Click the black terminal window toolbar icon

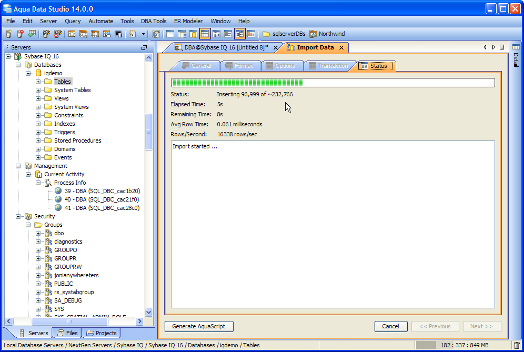(x=118, y=34)
